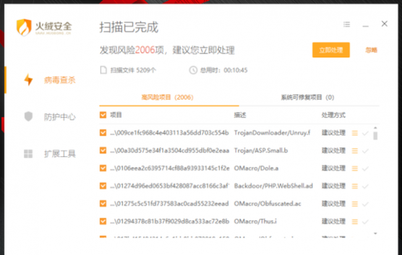Click the OMacro/Thus.i description text
Viewport: 402px width, 255px height.
tap(255, 221)
